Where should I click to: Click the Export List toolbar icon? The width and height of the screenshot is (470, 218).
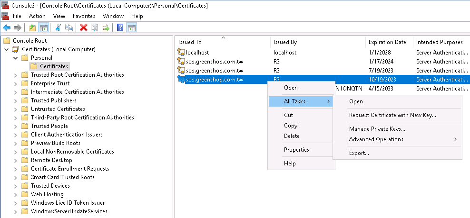(106, 28)
